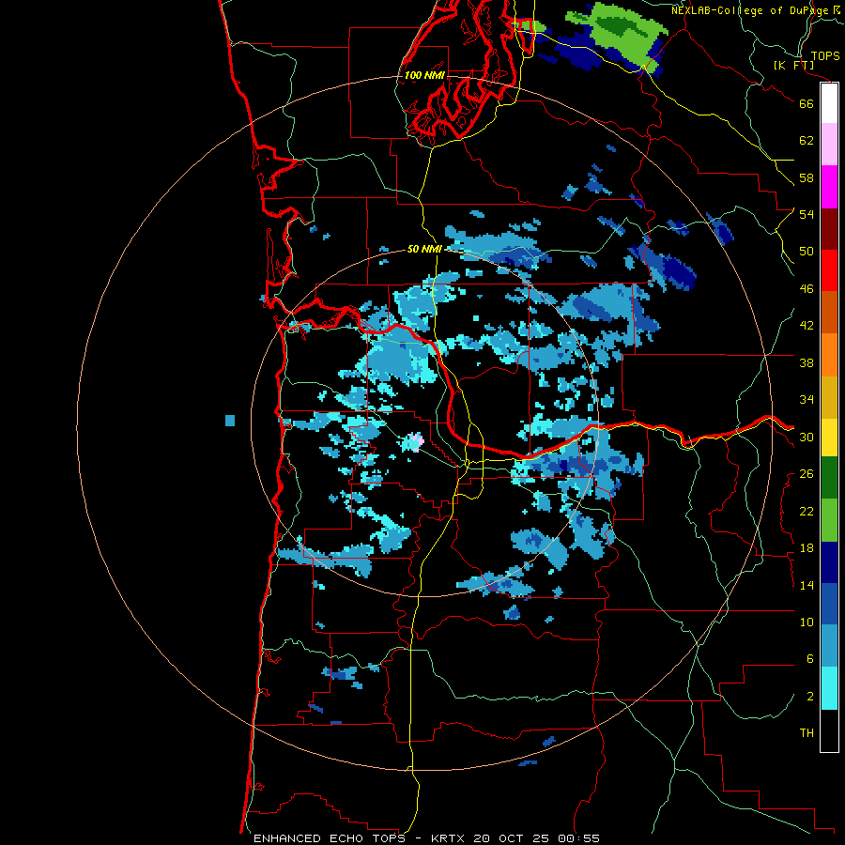Click the legend value 18
Screen dimensions: 845x845
[807, 548]
